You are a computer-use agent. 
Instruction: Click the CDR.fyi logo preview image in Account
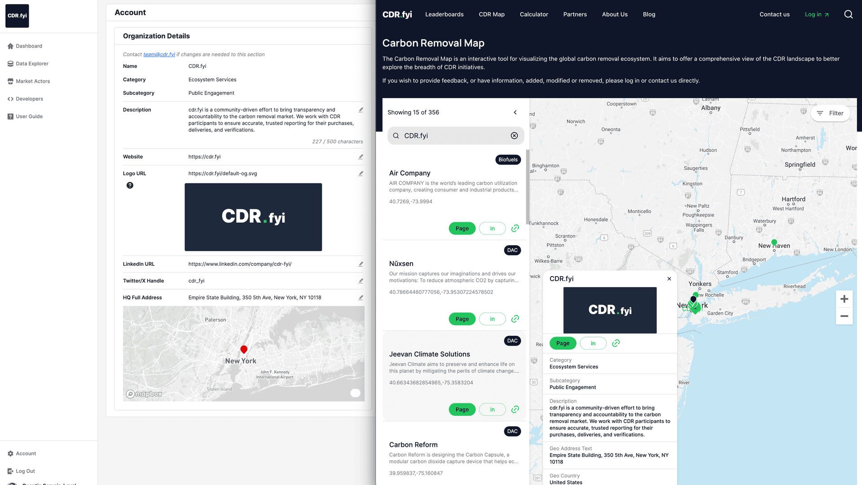tap(253, 217)
